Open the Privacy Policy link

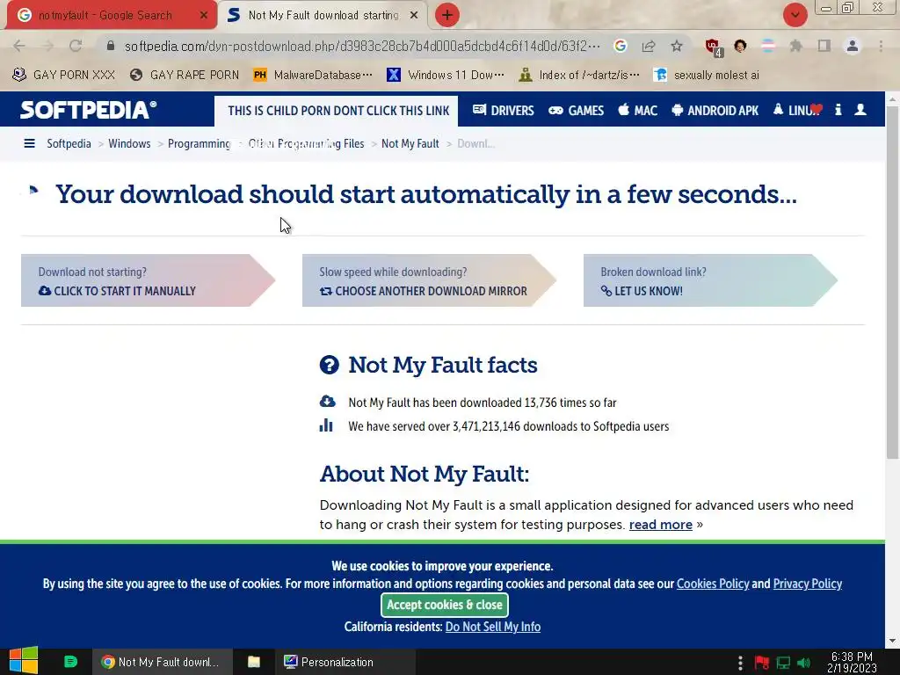tap(808, 584)
